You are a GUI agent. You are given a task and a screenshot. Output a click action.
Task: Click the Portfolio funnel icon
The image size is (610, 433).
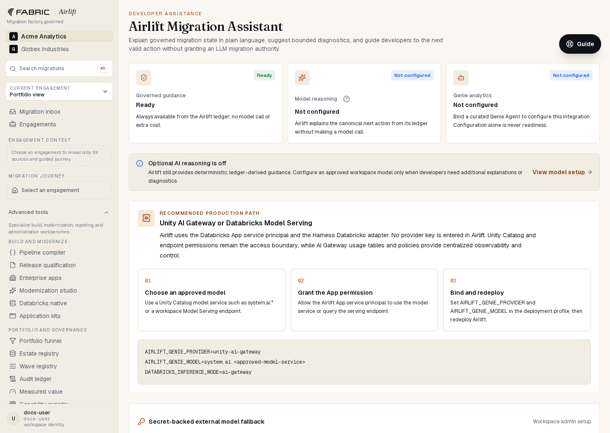13,341
